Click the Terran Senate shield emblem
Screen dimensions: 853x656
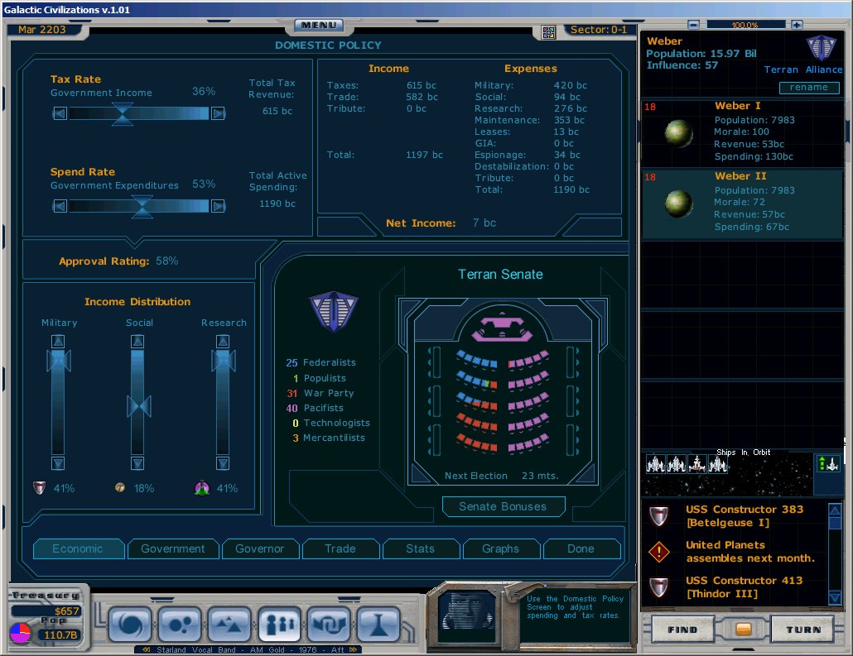tap(334, 311)
